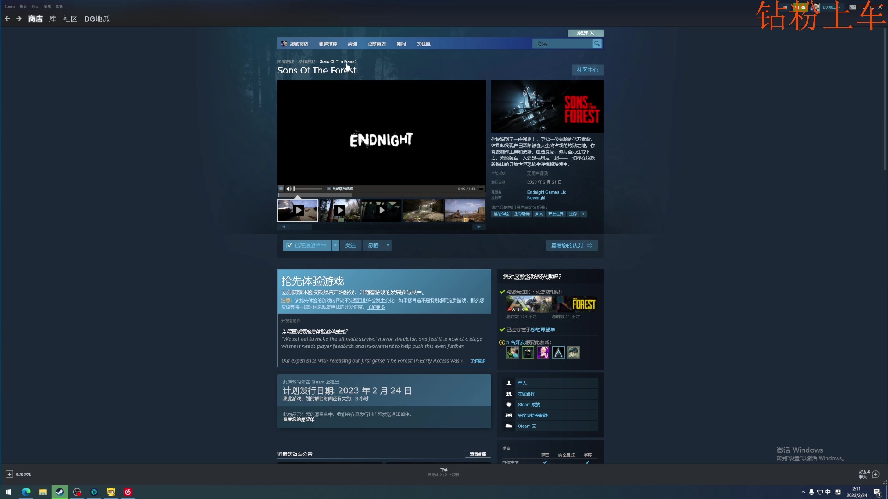888x499 pixels.
Task: Enter fullscreen on the trailer
Action: coord(481,189)
